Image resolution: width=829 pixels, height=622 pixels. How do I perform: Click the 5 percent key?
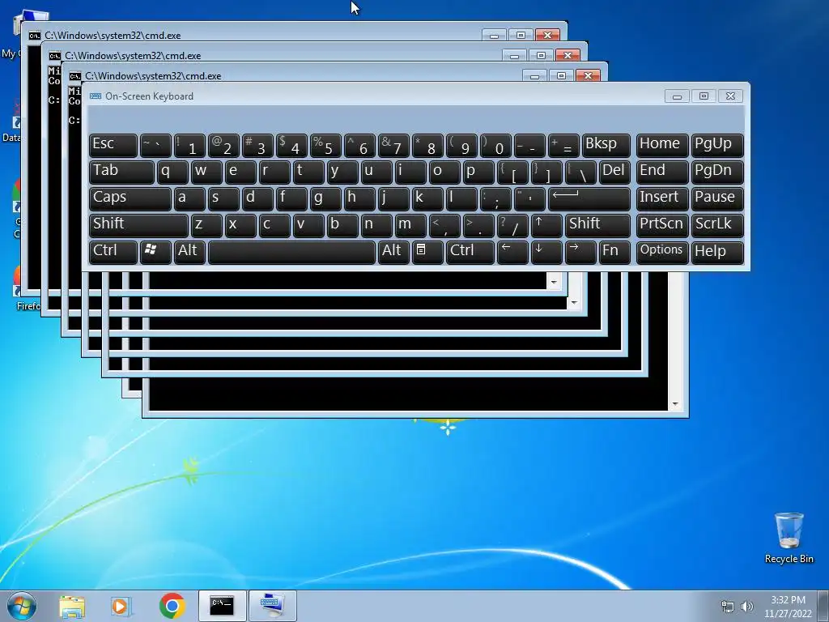point(325,145)
